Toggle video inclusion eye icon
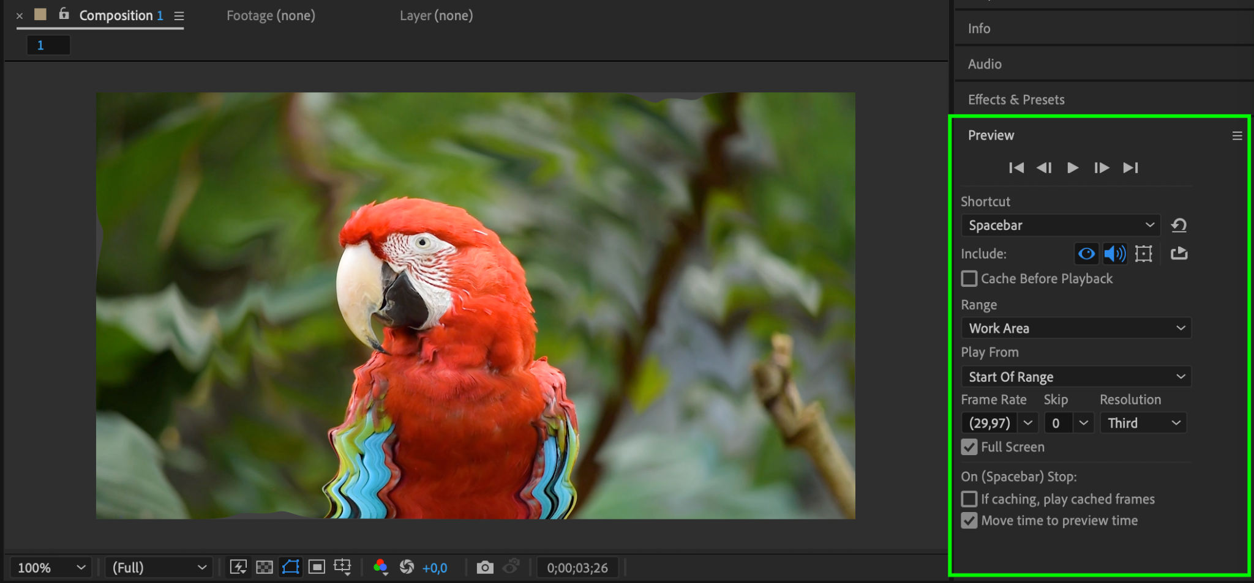The image size is (1254, 583). click(x=1087, y=253)
